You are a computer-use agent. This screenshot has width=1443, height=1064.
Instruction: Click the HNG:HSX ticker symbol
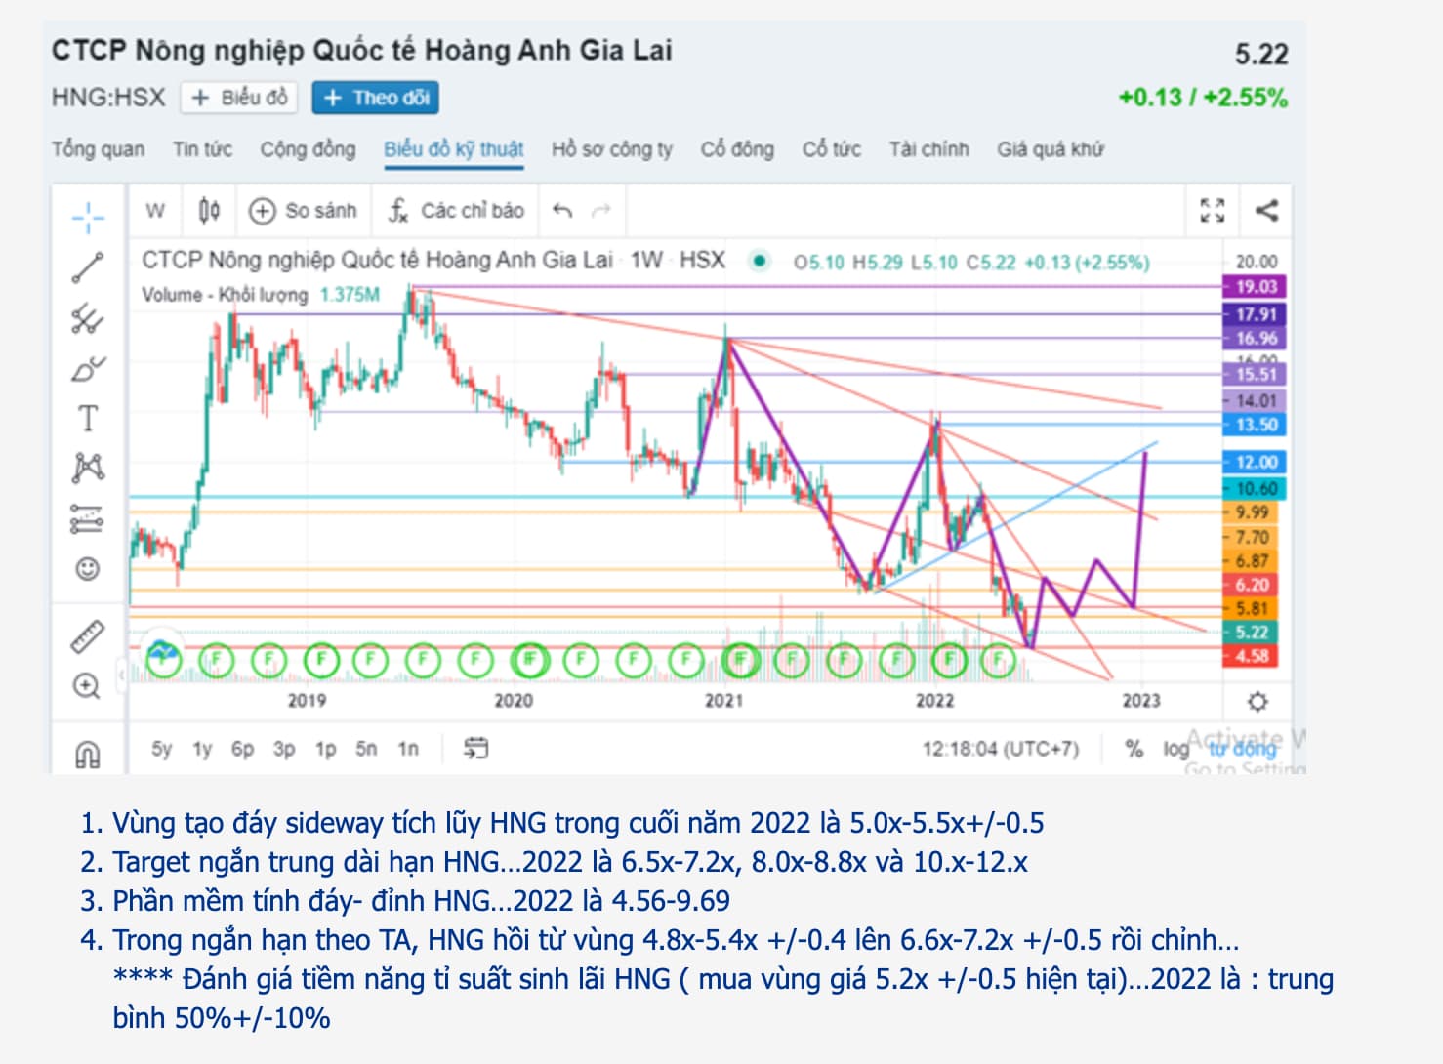pos(108,98)
